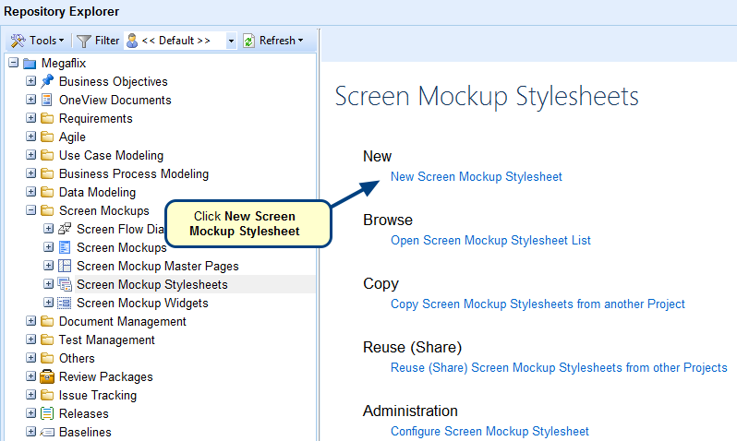Click the Releases node icon
737x441 pixels.
pyautogui.click(x=47, y=413)
